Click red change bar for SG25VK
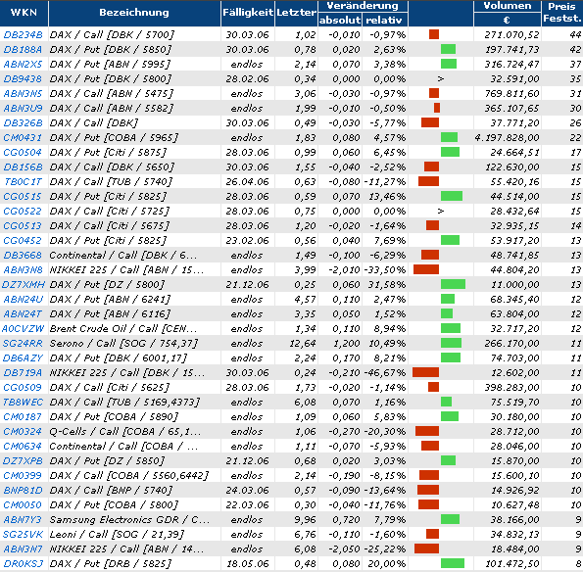Screen dimensions: 583x572 [x=432, y=534]
